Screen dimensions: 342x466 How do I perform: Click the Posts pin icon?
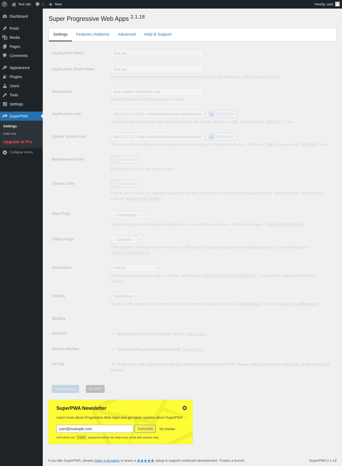[5, 28]
